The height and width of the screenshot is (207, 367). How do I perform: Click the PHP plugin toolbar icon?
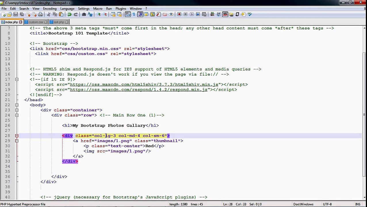point(219,14)
